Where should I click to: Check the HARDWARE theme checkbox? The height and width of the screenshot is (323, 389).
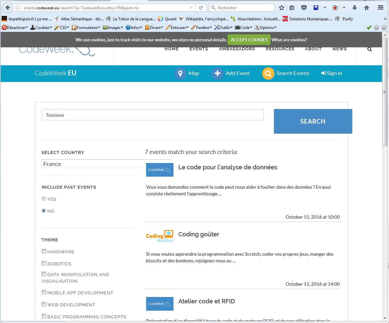[44, 251]
